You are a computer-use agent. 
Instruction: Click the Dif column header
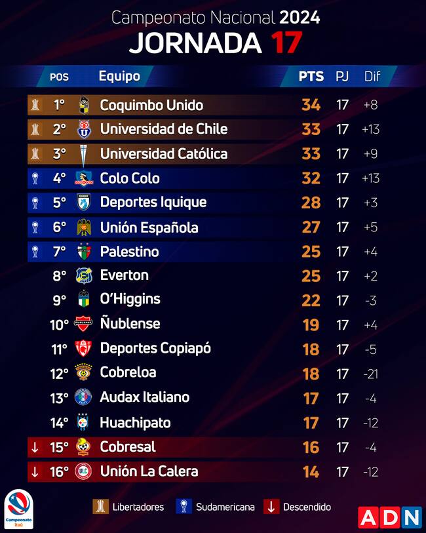coord(372,76)
